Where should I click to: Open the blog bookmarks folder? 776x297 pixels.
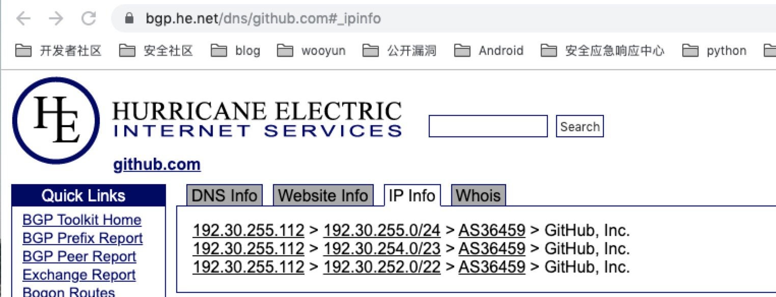(236, 50)
